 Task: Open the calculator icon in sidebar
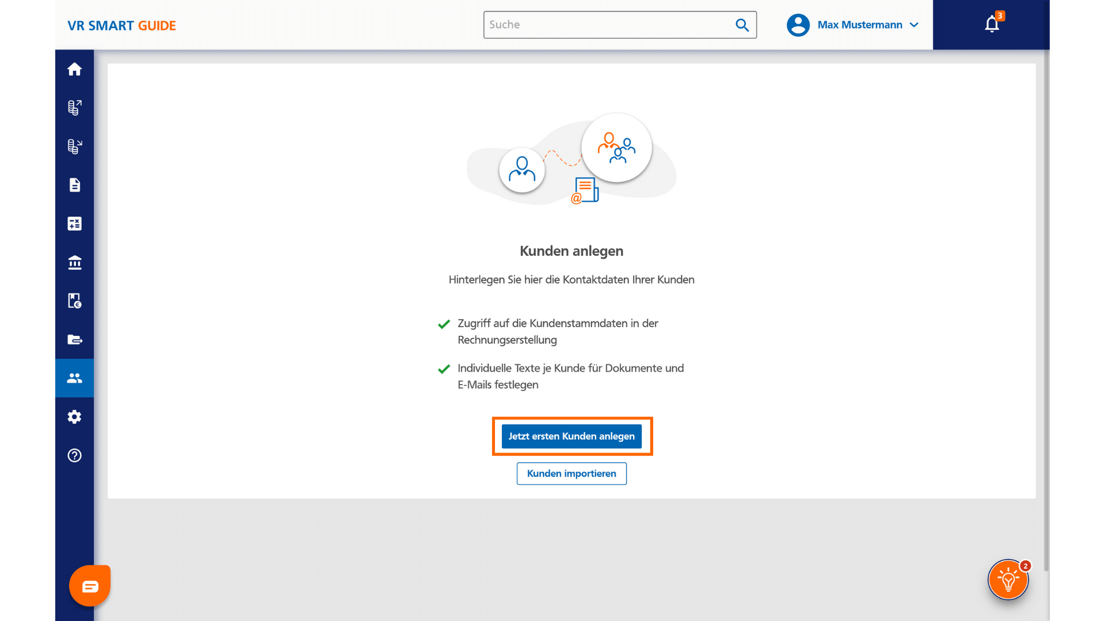click(x=74, y=224)
